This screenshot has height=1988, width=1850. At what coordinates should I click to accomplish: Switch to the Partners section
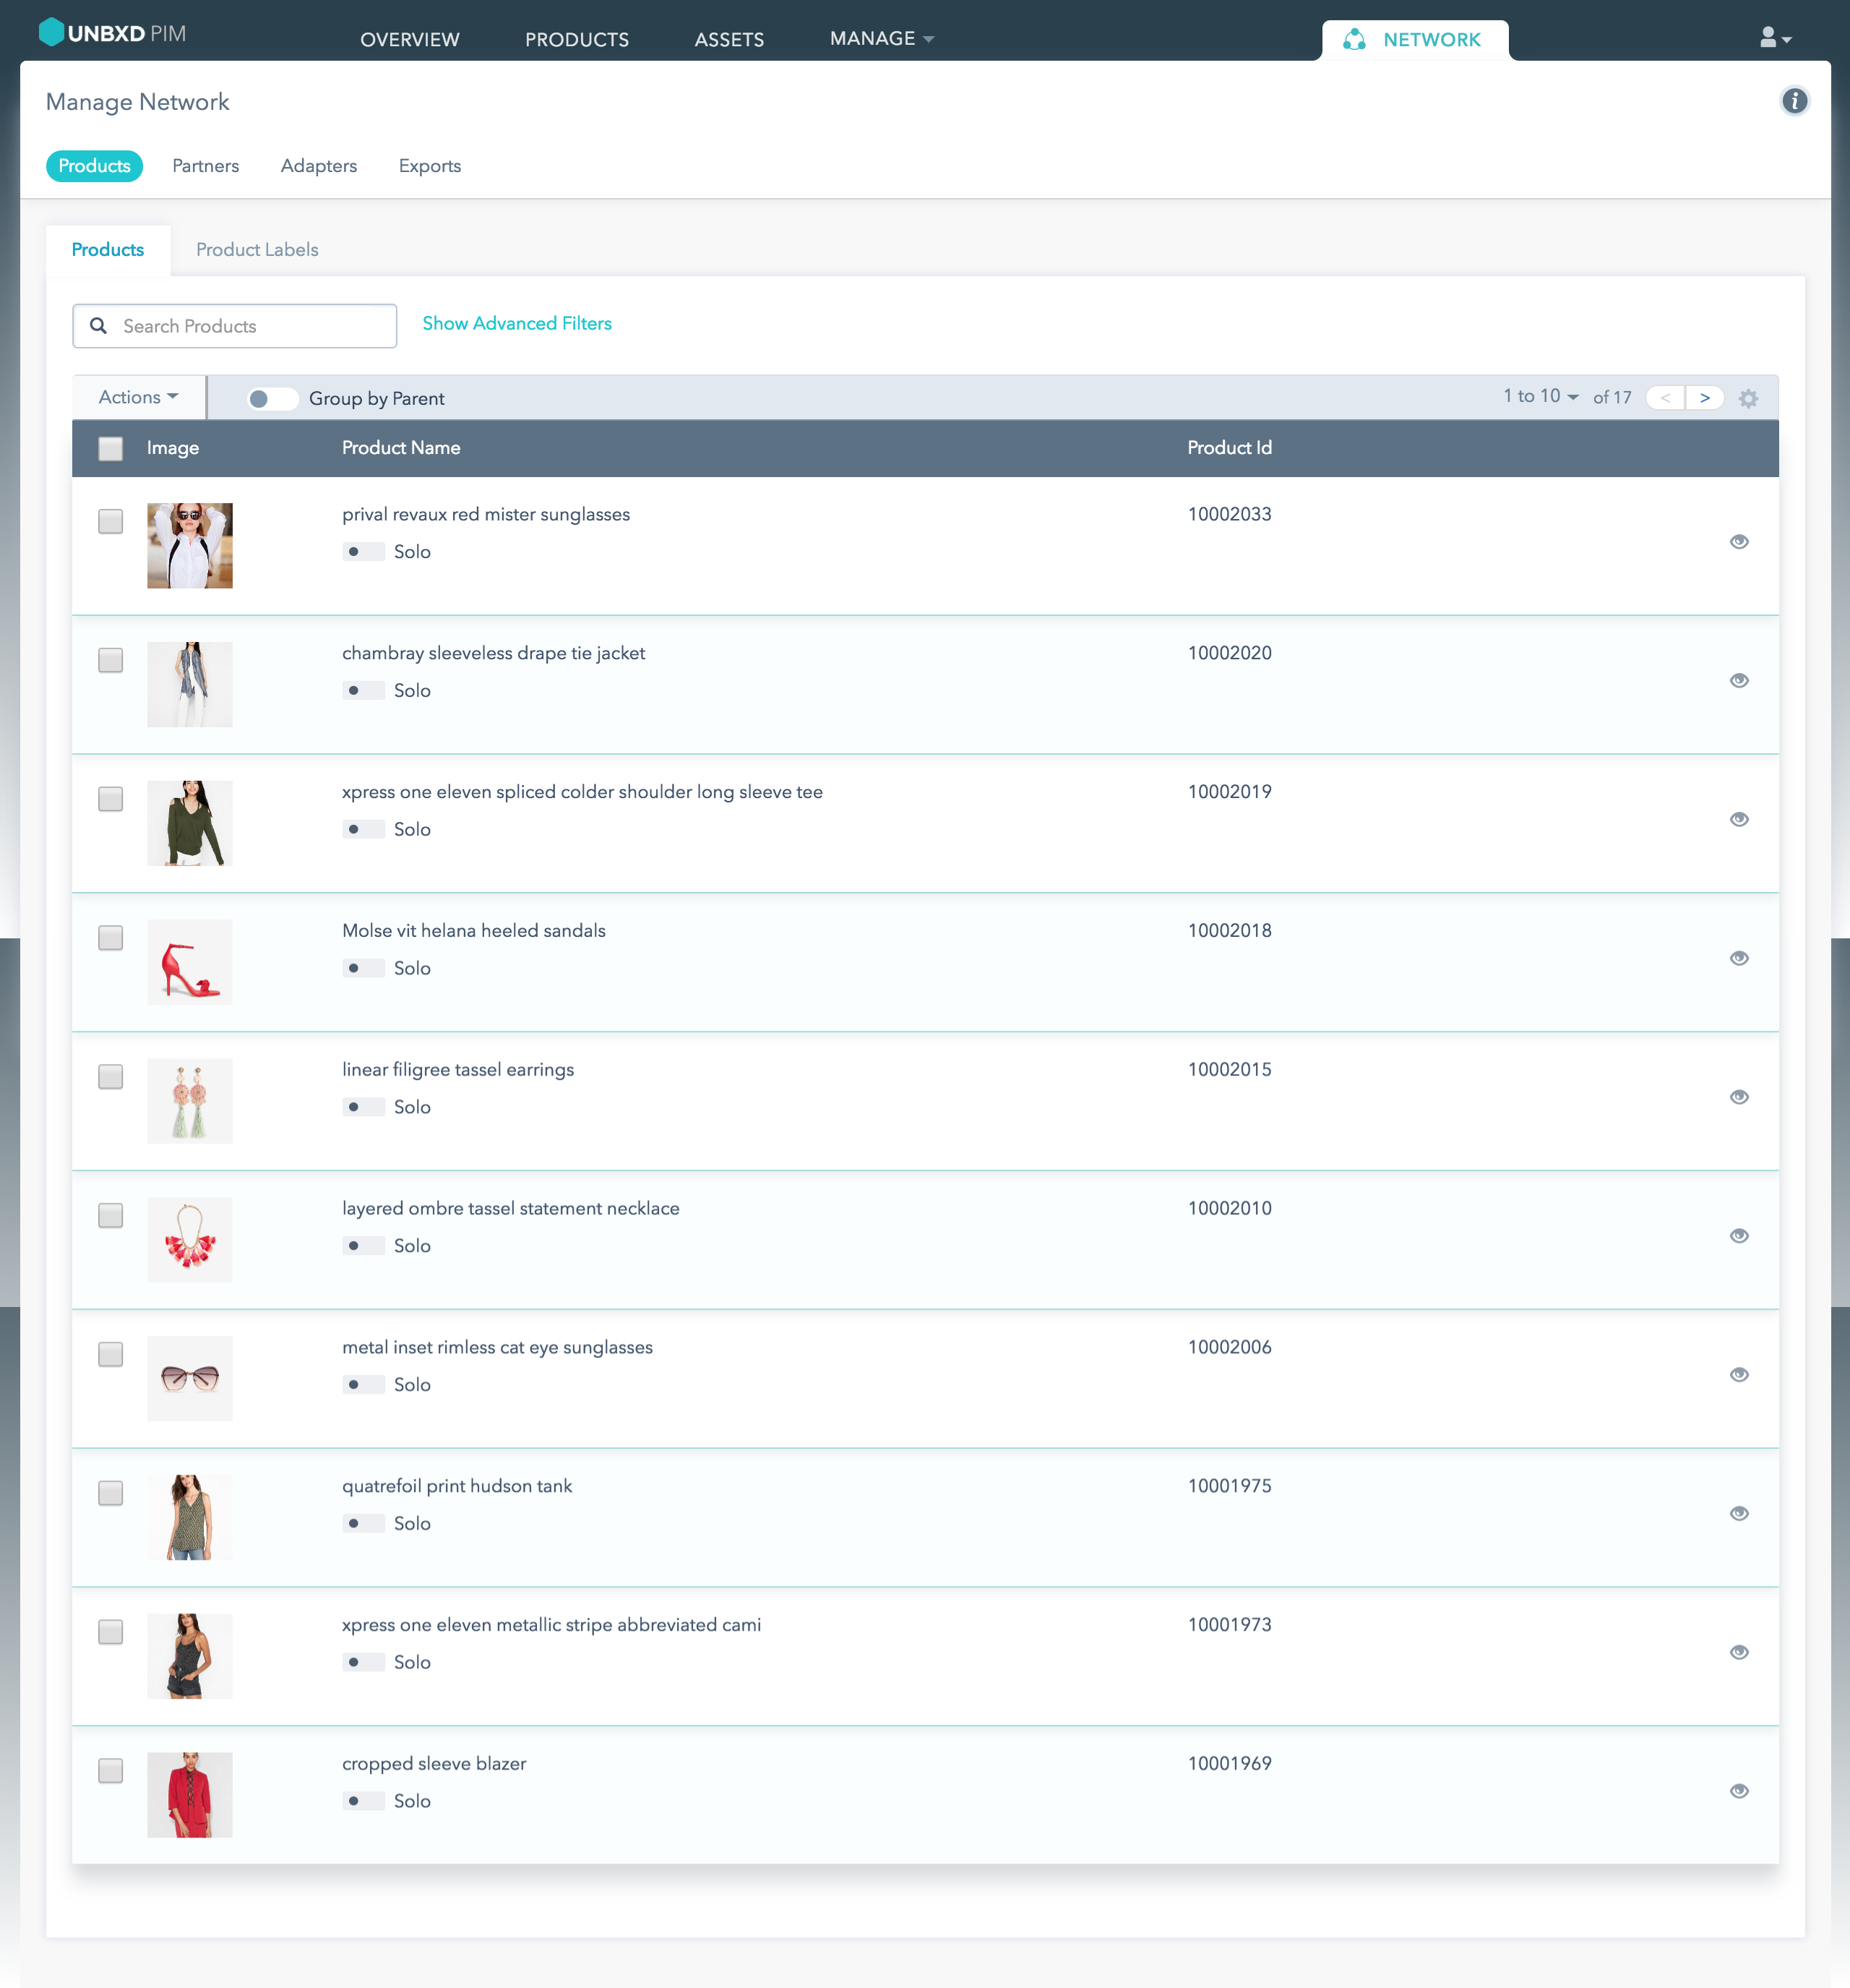[x=206, y=166]
